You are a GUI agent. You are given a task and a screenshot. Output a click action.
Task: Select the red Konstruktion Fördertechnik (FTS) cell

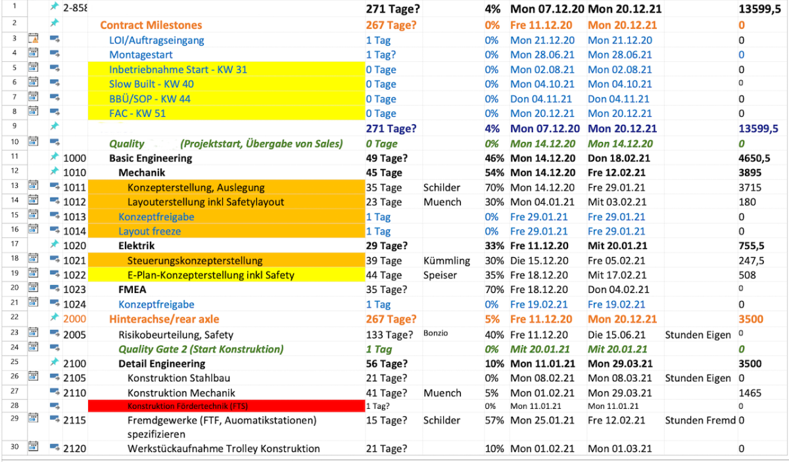226,406
